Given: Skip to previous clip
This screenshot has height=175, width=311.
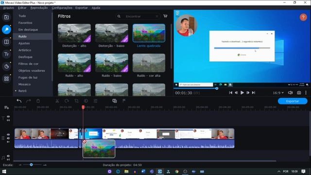Looking at the screenshot, I should [x=230, y=93].
